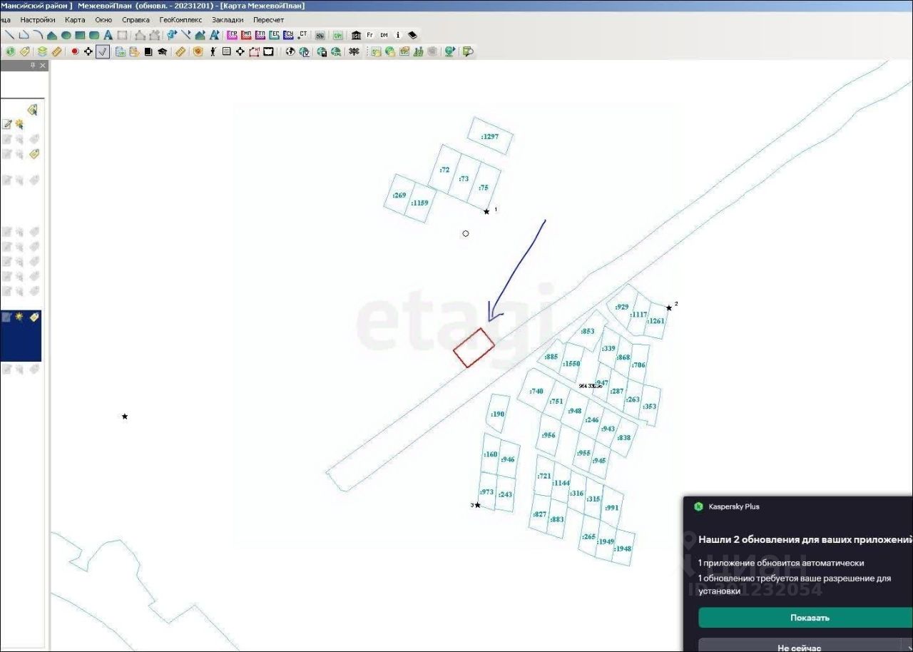The width and height of the screenshot is (913, 652).
Task: Click the star icon in the highlighted panel row
Action: (x=19, y=317)
